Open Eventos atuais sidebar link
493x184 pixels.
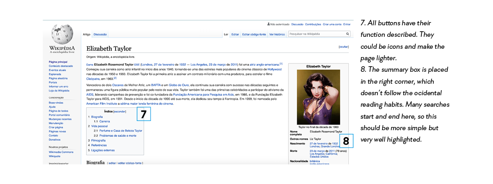point(57,70)
